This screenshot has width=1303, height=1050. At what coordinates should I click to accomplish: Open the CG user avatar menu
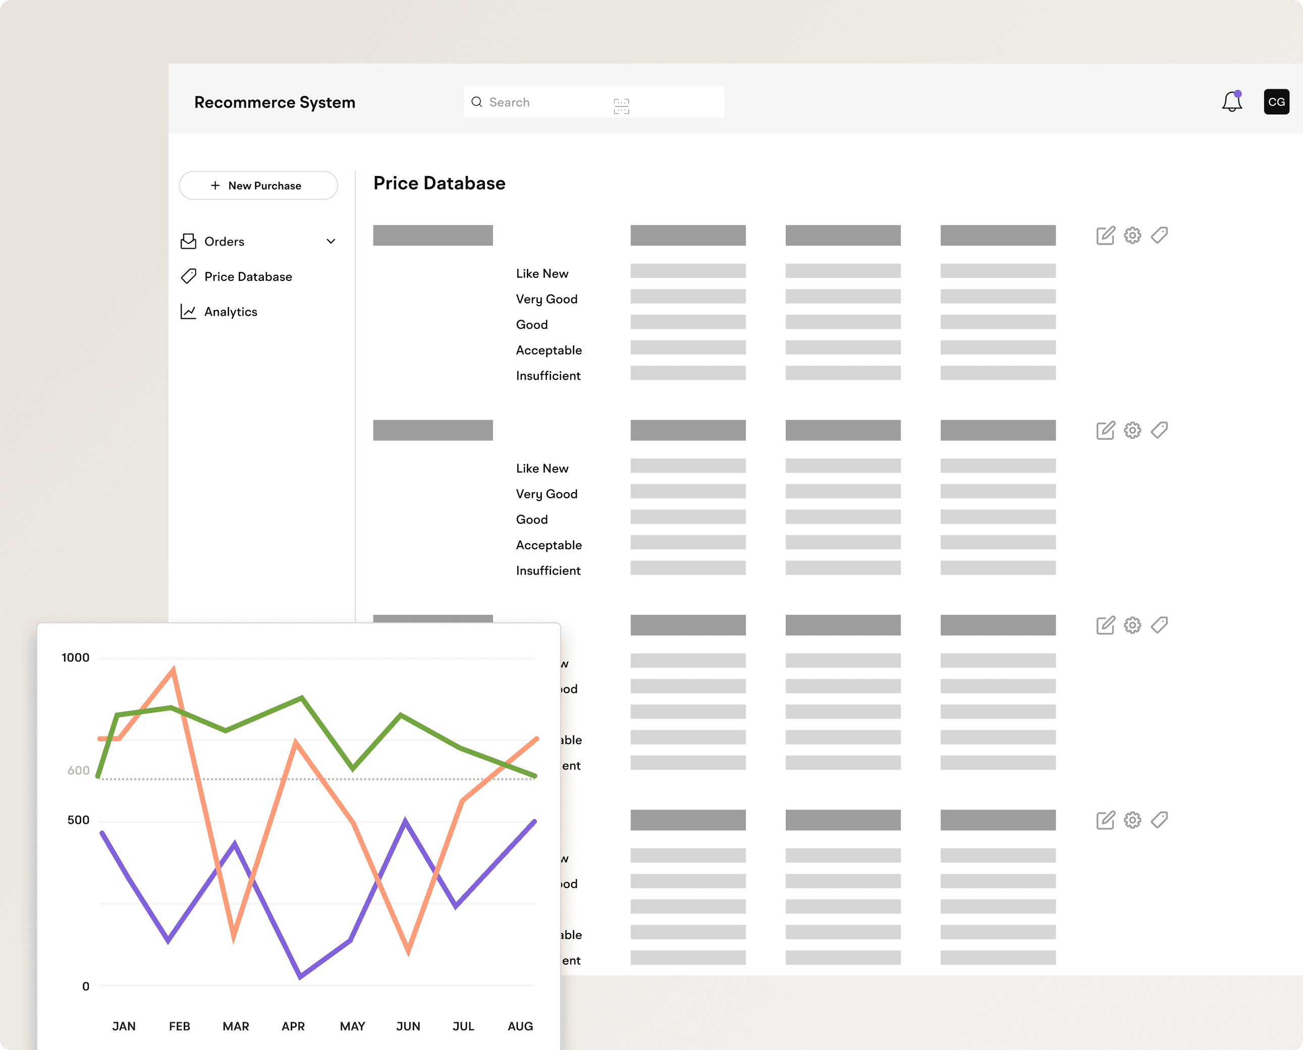(1276, 101)
